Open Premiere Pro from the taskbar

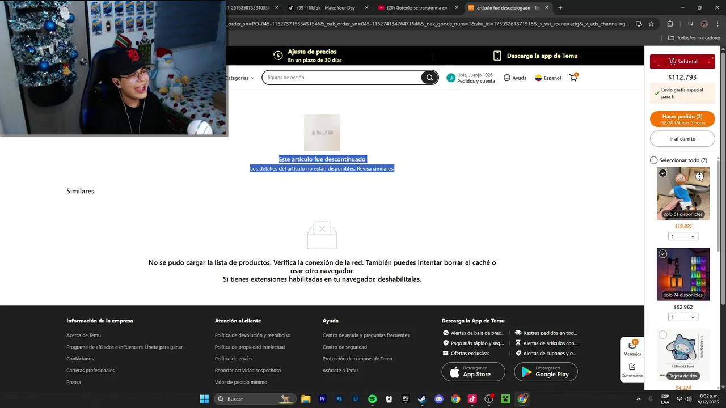(x=323, y=399)
